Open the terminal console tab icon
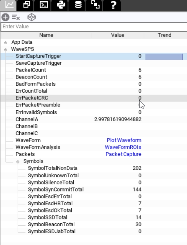 coord(44,5)
